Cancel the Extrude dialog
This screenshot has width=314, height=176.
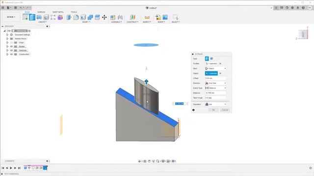pyautogui.click(x=225, y=110)
